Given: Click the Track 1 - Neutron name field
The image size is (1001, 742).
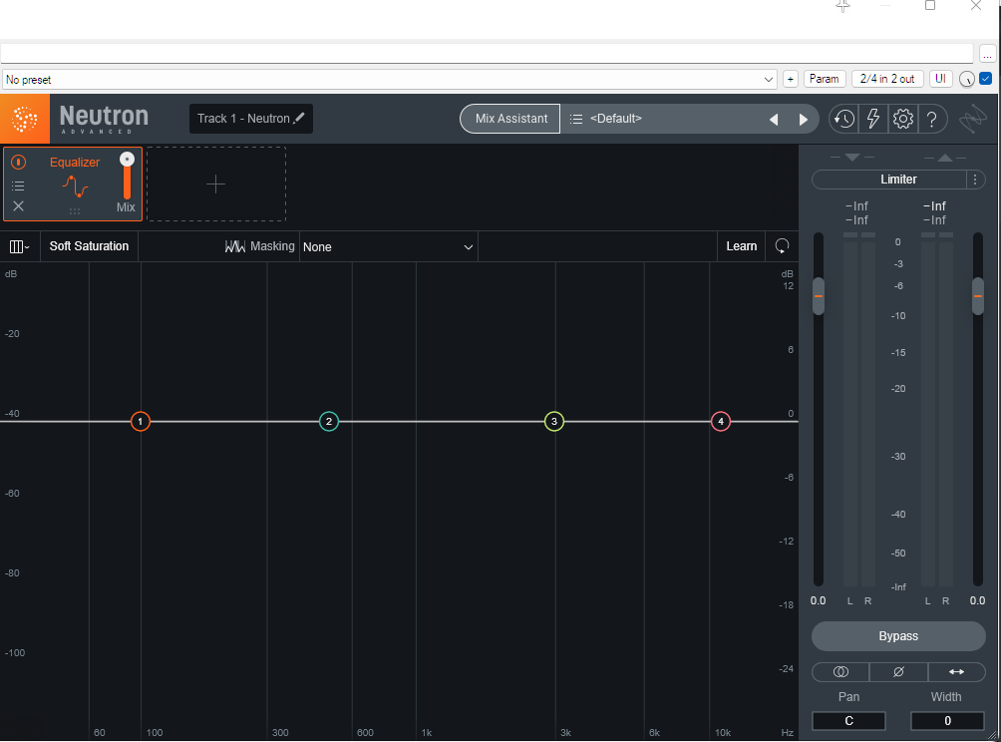Looking at the screenshot, I should tap(251, 119).
